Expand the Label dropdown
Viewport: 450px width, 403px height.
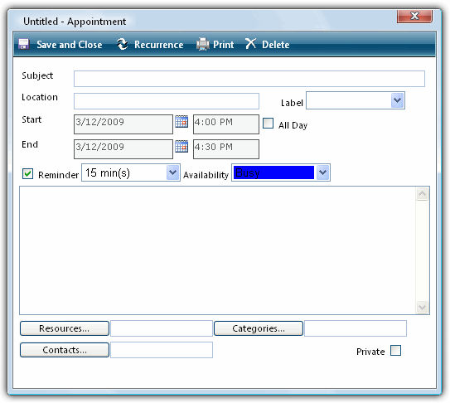coord(398,100)
